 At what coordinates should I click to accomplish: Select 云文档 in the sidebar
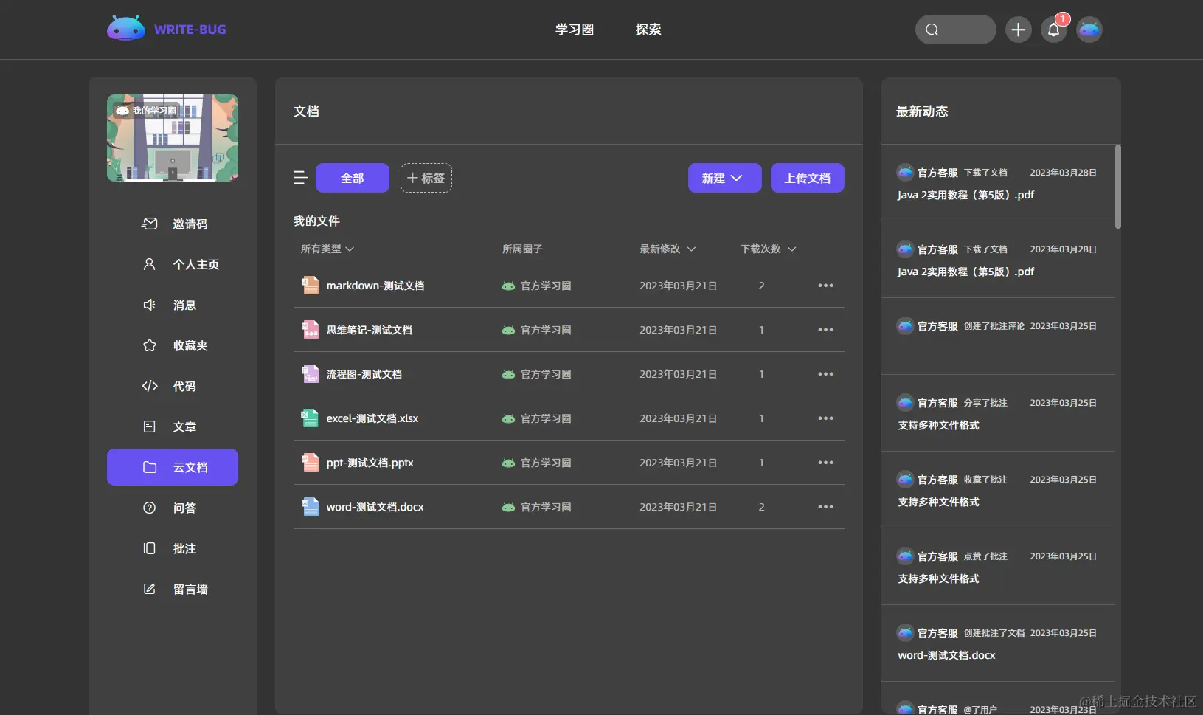pyautogui.click(x=173, y=467)
